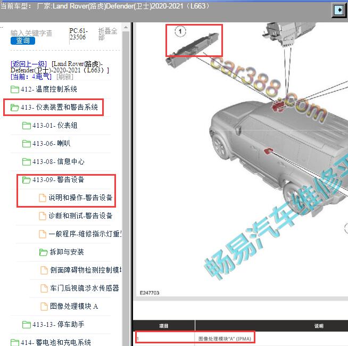Click the PC.61-23506 code text
Viewport: 348px width, 346px height.
click(x=79, y=34)
